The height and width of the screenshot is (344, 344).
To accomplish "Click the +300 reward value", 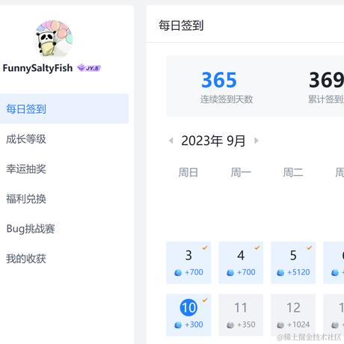I will click(194, 325).
